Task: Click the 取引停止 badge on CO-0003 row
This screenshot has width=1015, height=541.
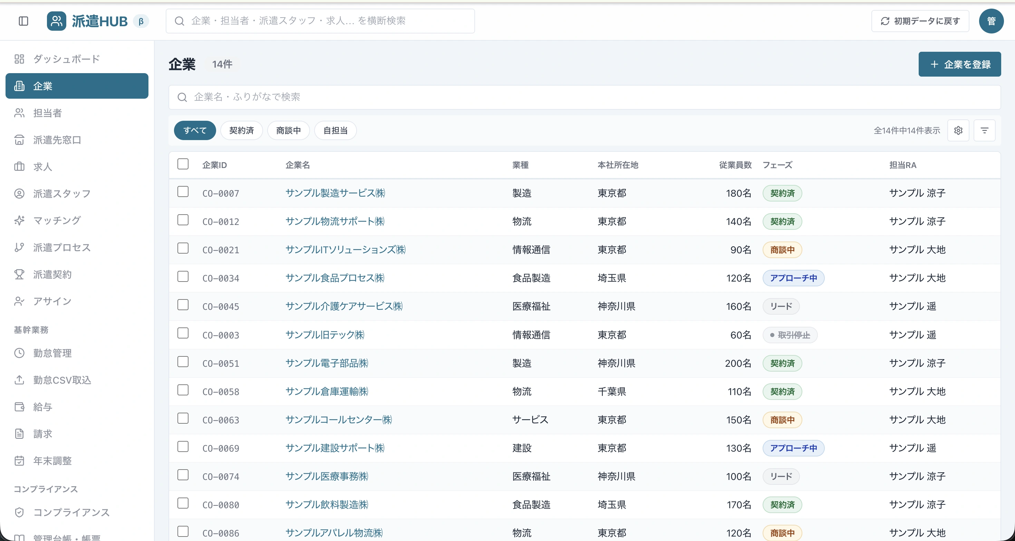Action: click(790, 335)
